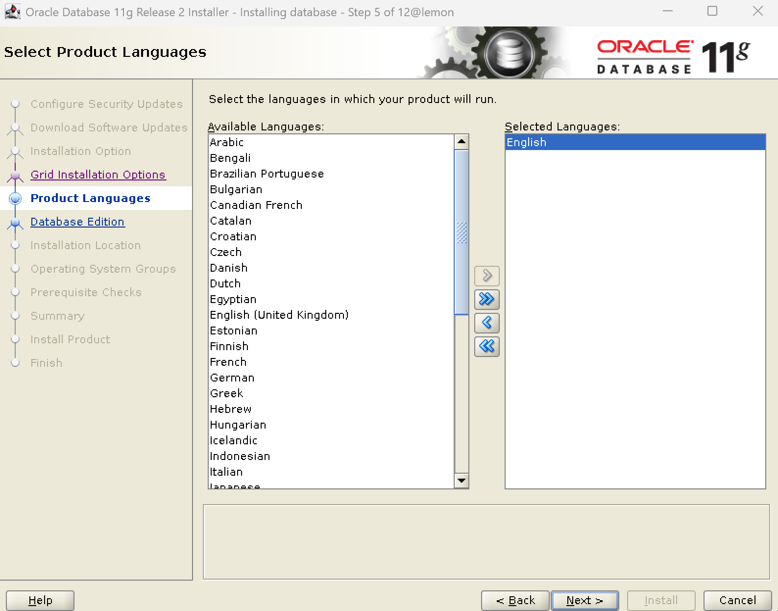
Task: Select English (United Kingdom) in the list
Action: coord(331,315)
